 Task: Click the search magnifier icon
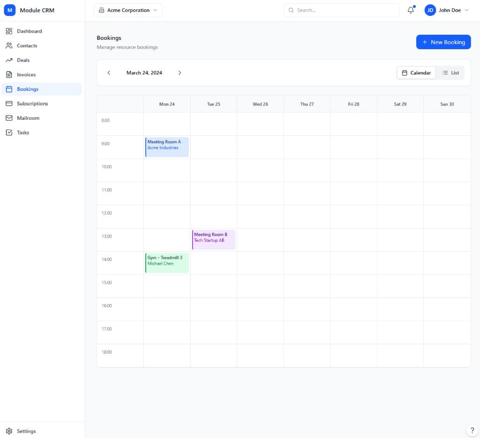(x=291, y=10)
